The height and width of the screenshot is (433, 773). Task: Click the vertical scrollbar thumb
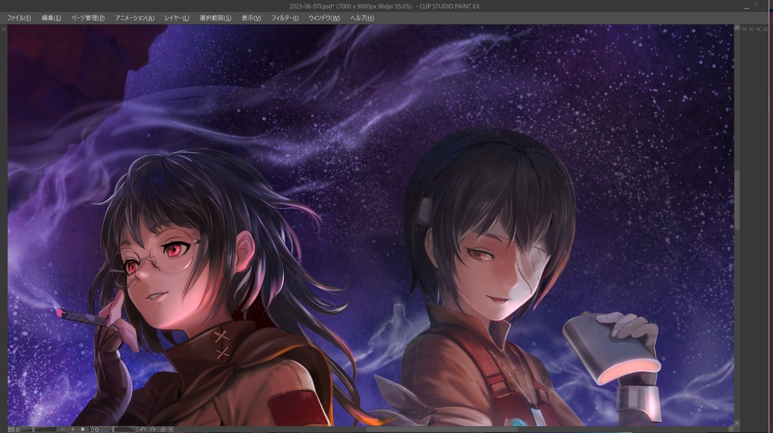(x=738, y=200)
